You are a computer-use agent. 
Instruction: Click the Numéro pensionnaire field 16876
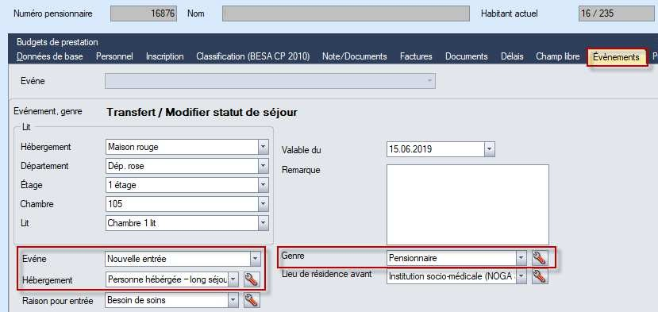click(144, 13)
